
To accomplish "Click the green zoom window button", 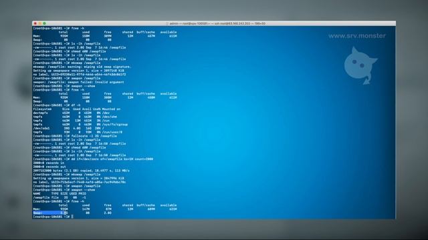I will coord(45,23).
